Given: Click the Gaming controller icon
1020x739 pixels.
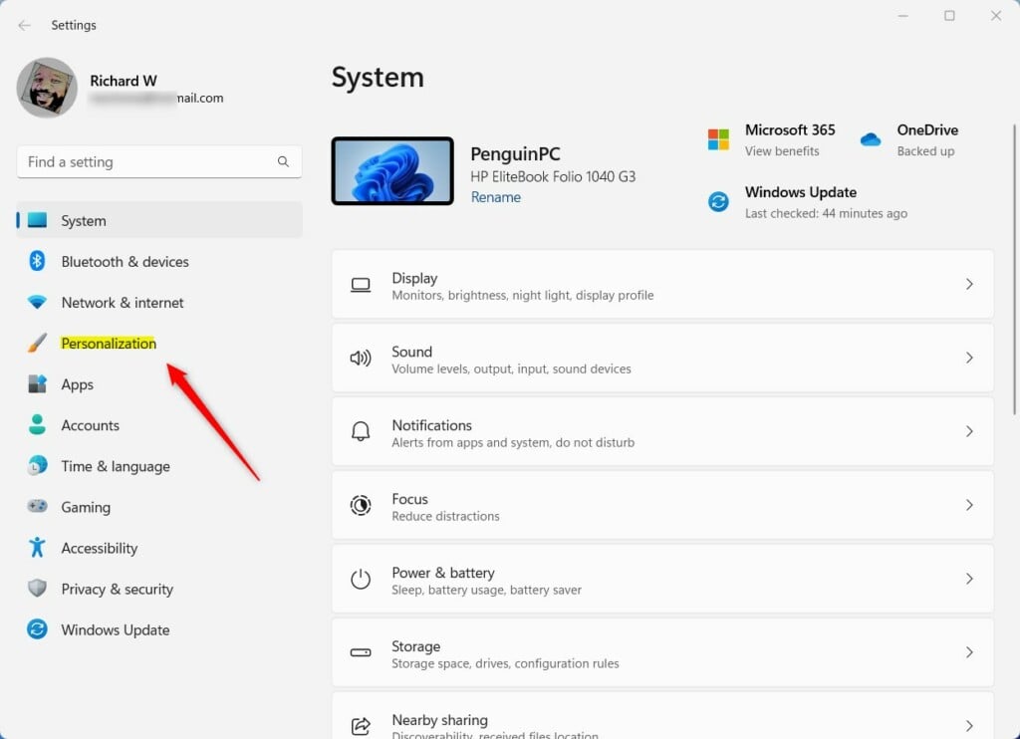Looking at the screenshot, I should tap(37, 506).
